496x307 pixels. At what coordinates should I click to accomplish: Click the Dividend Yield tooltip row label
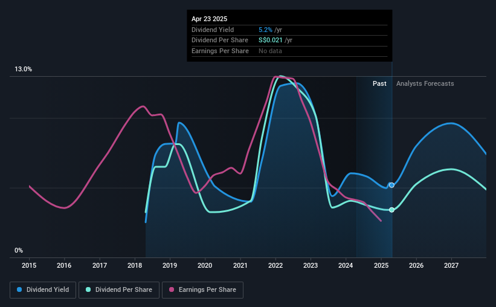click(x=213, y=30)
